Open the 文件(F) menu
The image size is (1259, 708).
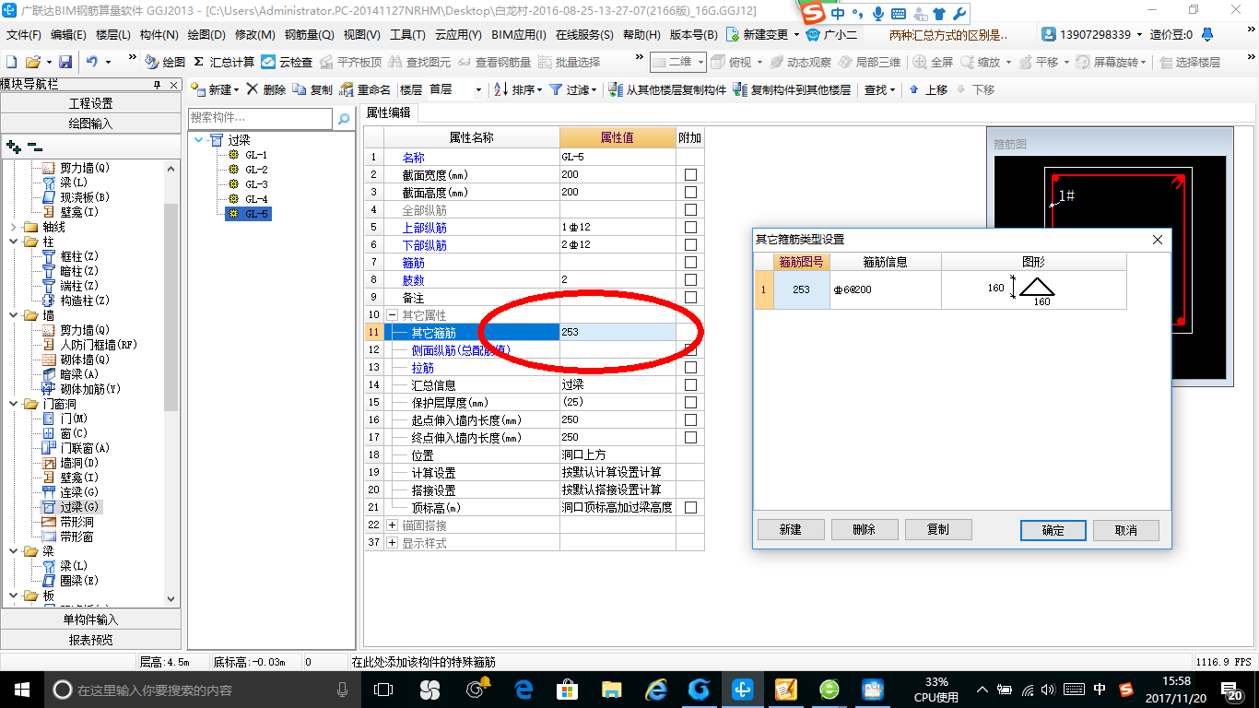point(24,34)
